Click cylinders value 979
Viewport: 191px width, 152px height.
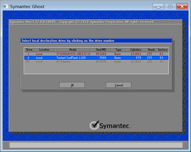138,58
